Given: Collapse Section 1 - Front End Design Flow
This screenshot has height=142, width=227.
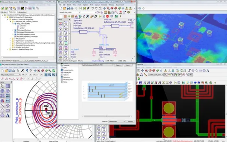Looking at the screenshot, I should [8, 19].
